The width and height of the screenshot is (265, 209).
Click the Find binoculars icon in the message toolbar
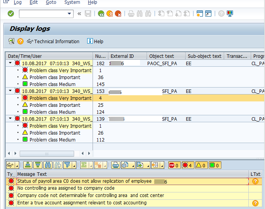click(x=48, y=165)
